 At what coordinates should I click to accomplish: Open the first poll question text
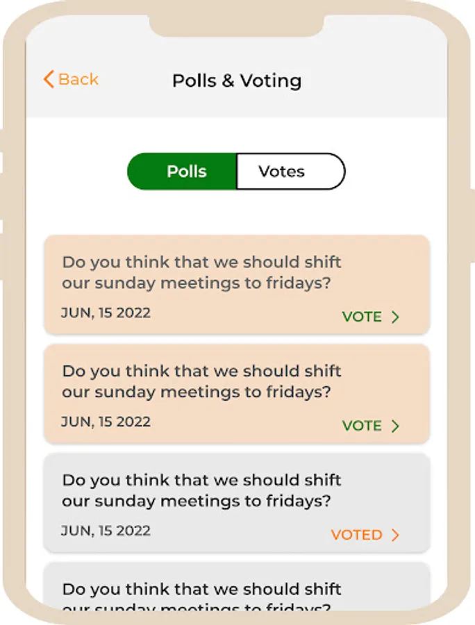[201, 272]
